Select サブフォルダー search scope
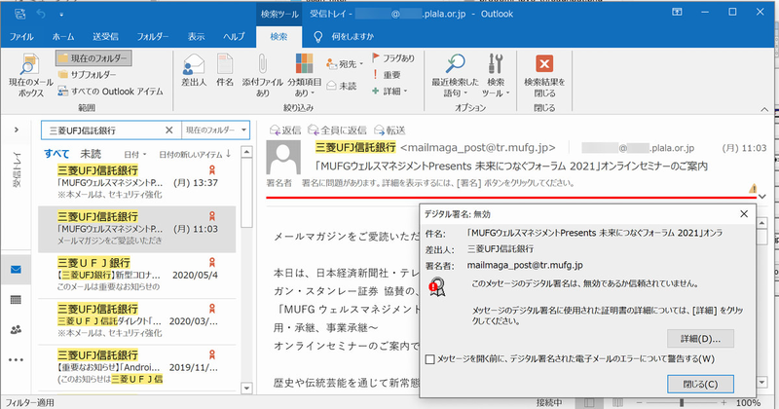This screenshot has width=779, height=409. coord(88,75)
